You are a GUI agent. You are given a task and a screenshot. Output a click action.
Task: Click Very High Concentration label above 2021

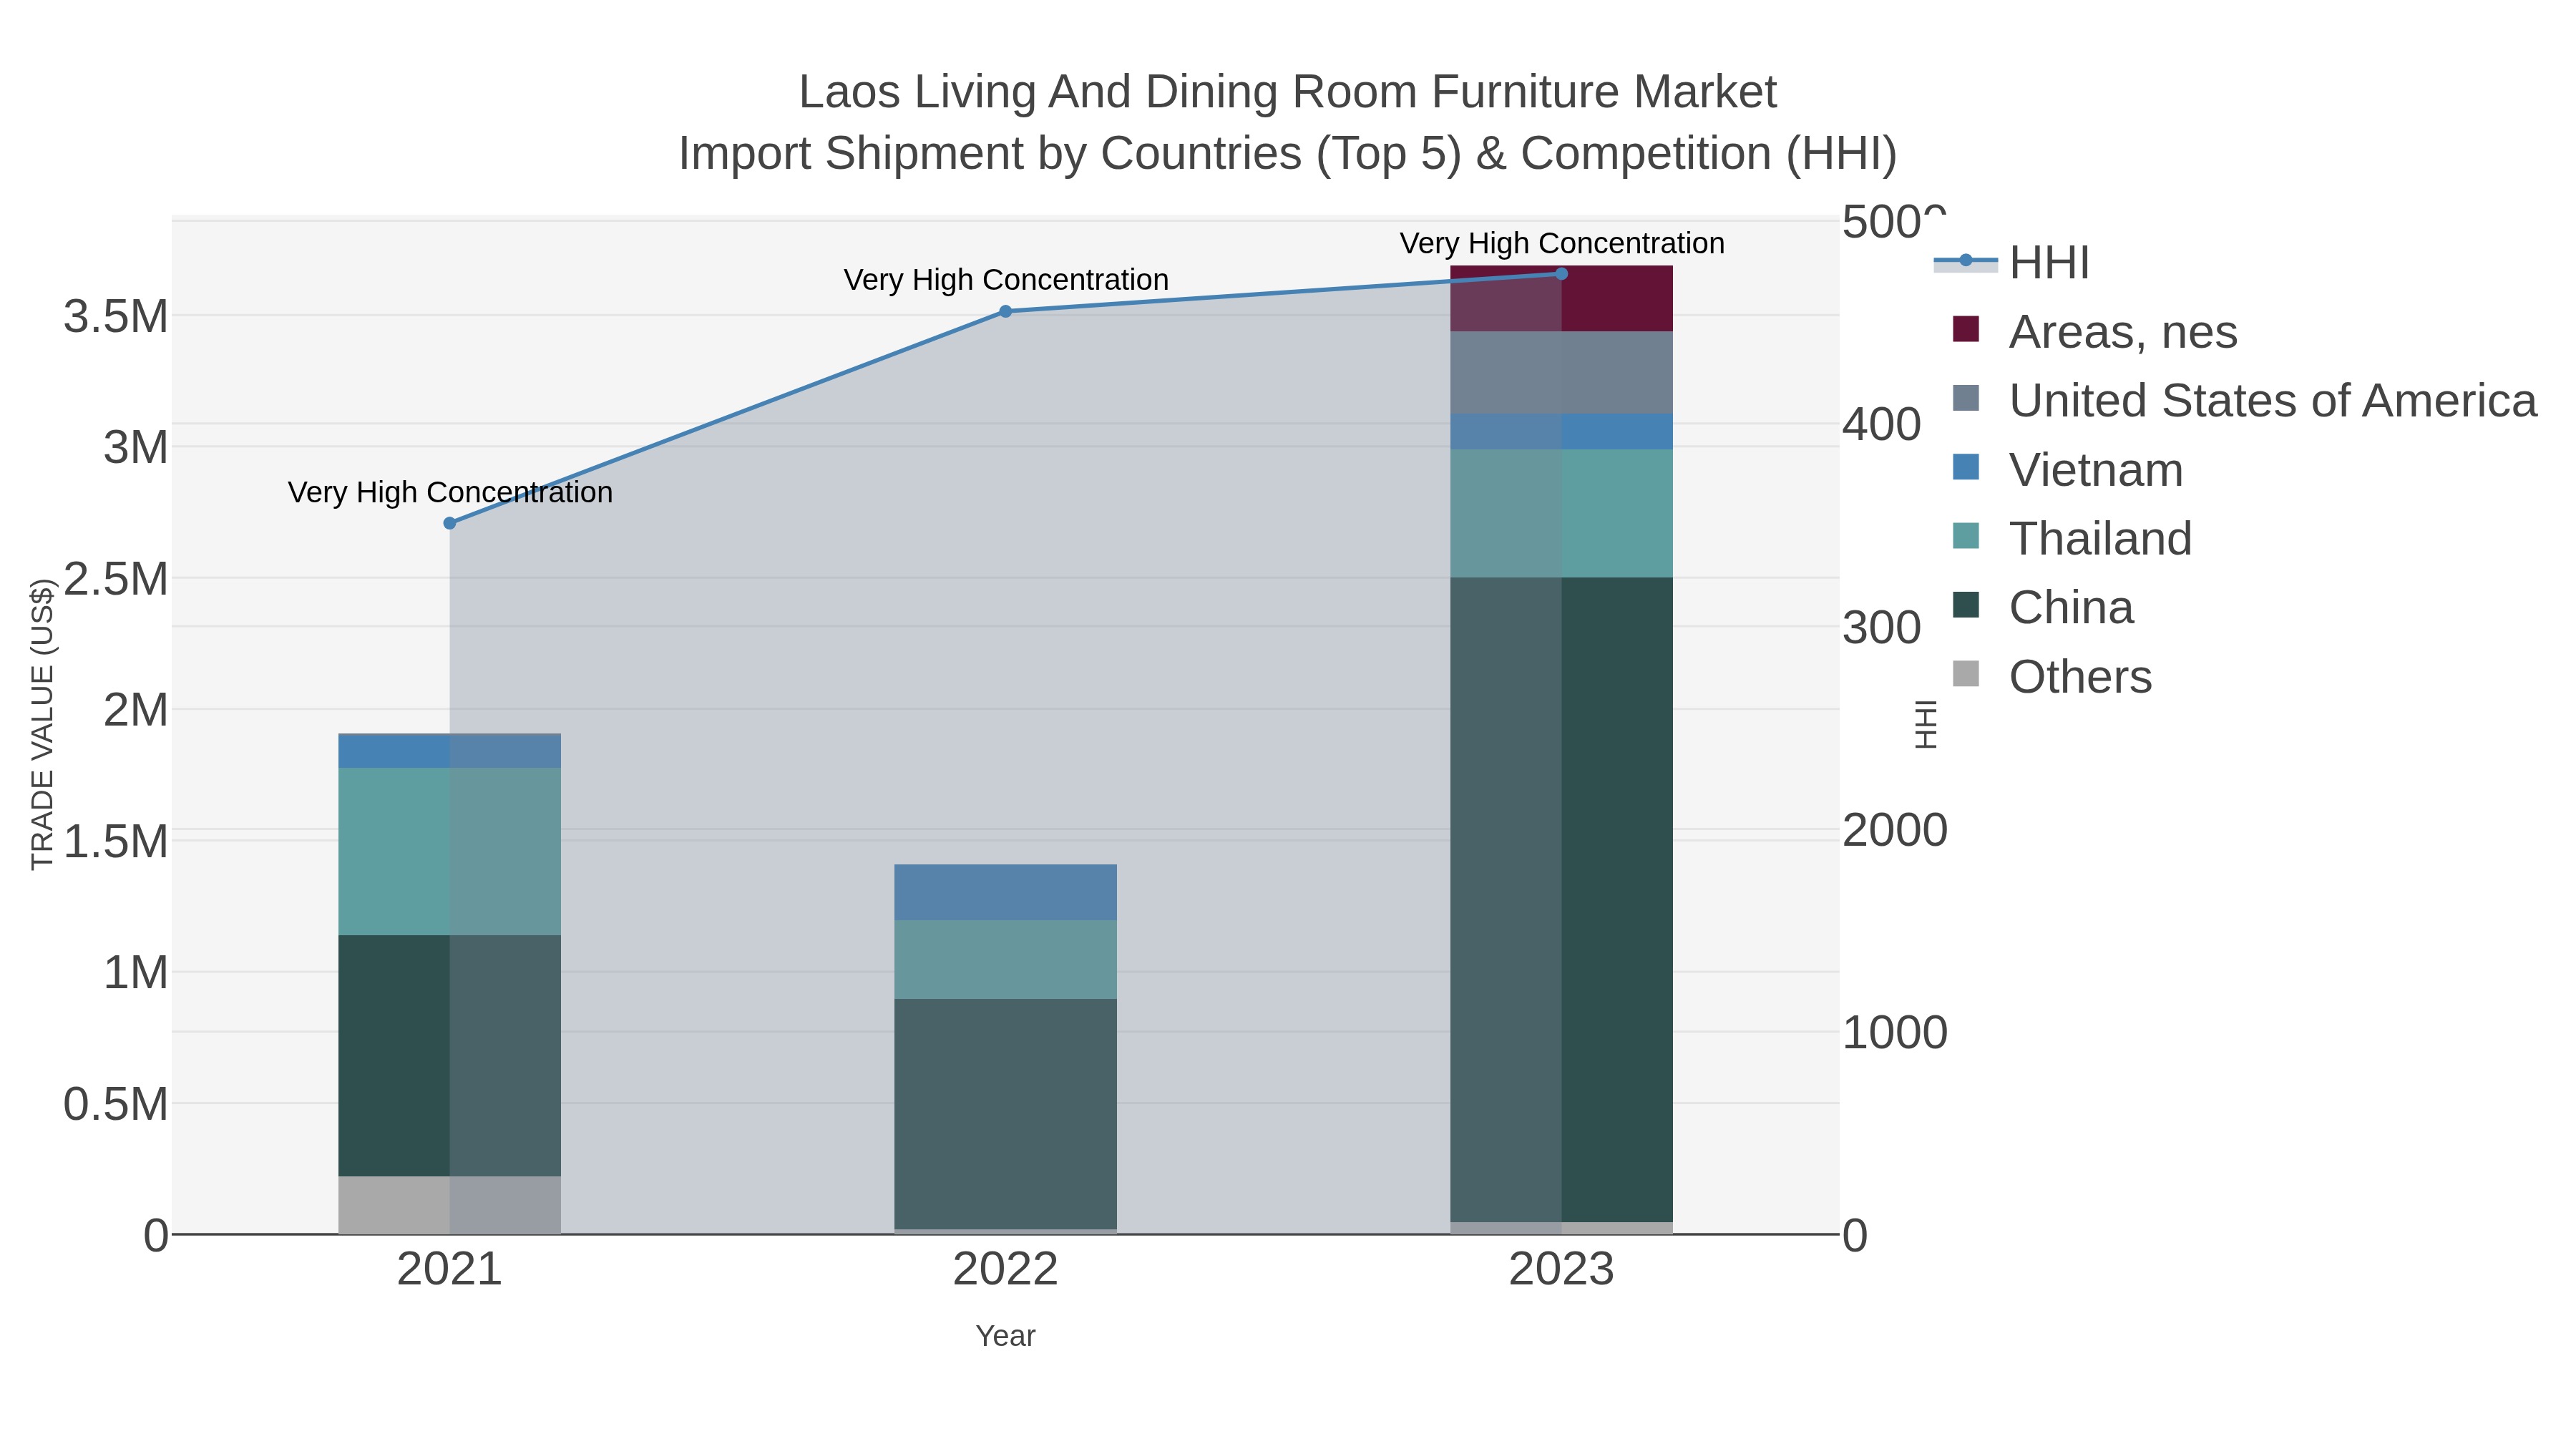pyautogui.click(x=450, y=492)
